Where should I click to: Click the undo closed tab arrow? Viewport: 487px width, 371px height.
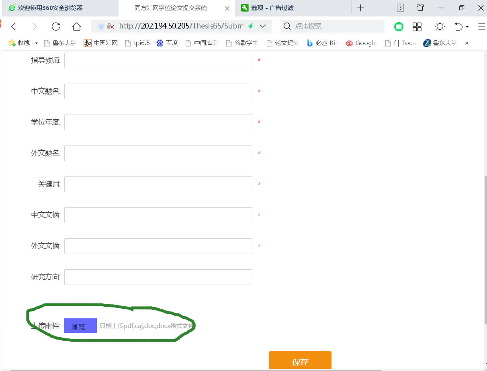458,27
